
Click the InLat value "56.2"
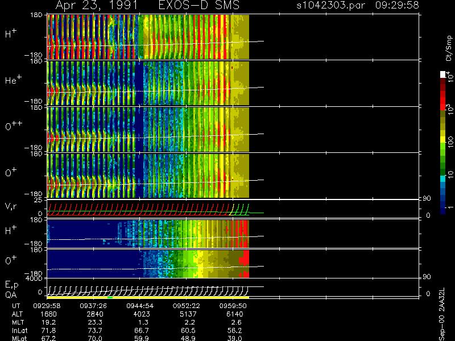(x=235, y=330)
